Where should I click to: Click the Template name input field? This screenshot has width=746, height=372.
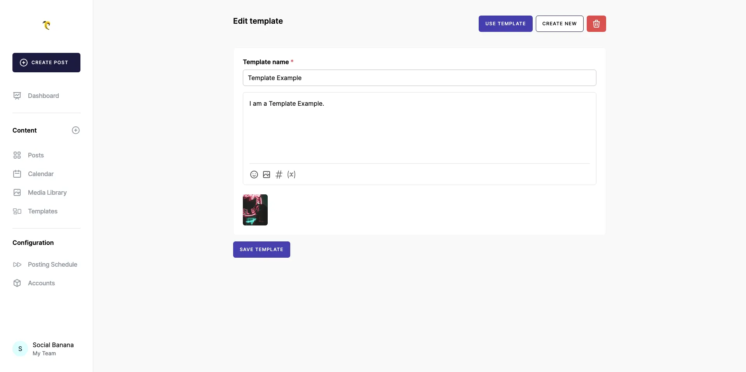[x=419, y=78]
